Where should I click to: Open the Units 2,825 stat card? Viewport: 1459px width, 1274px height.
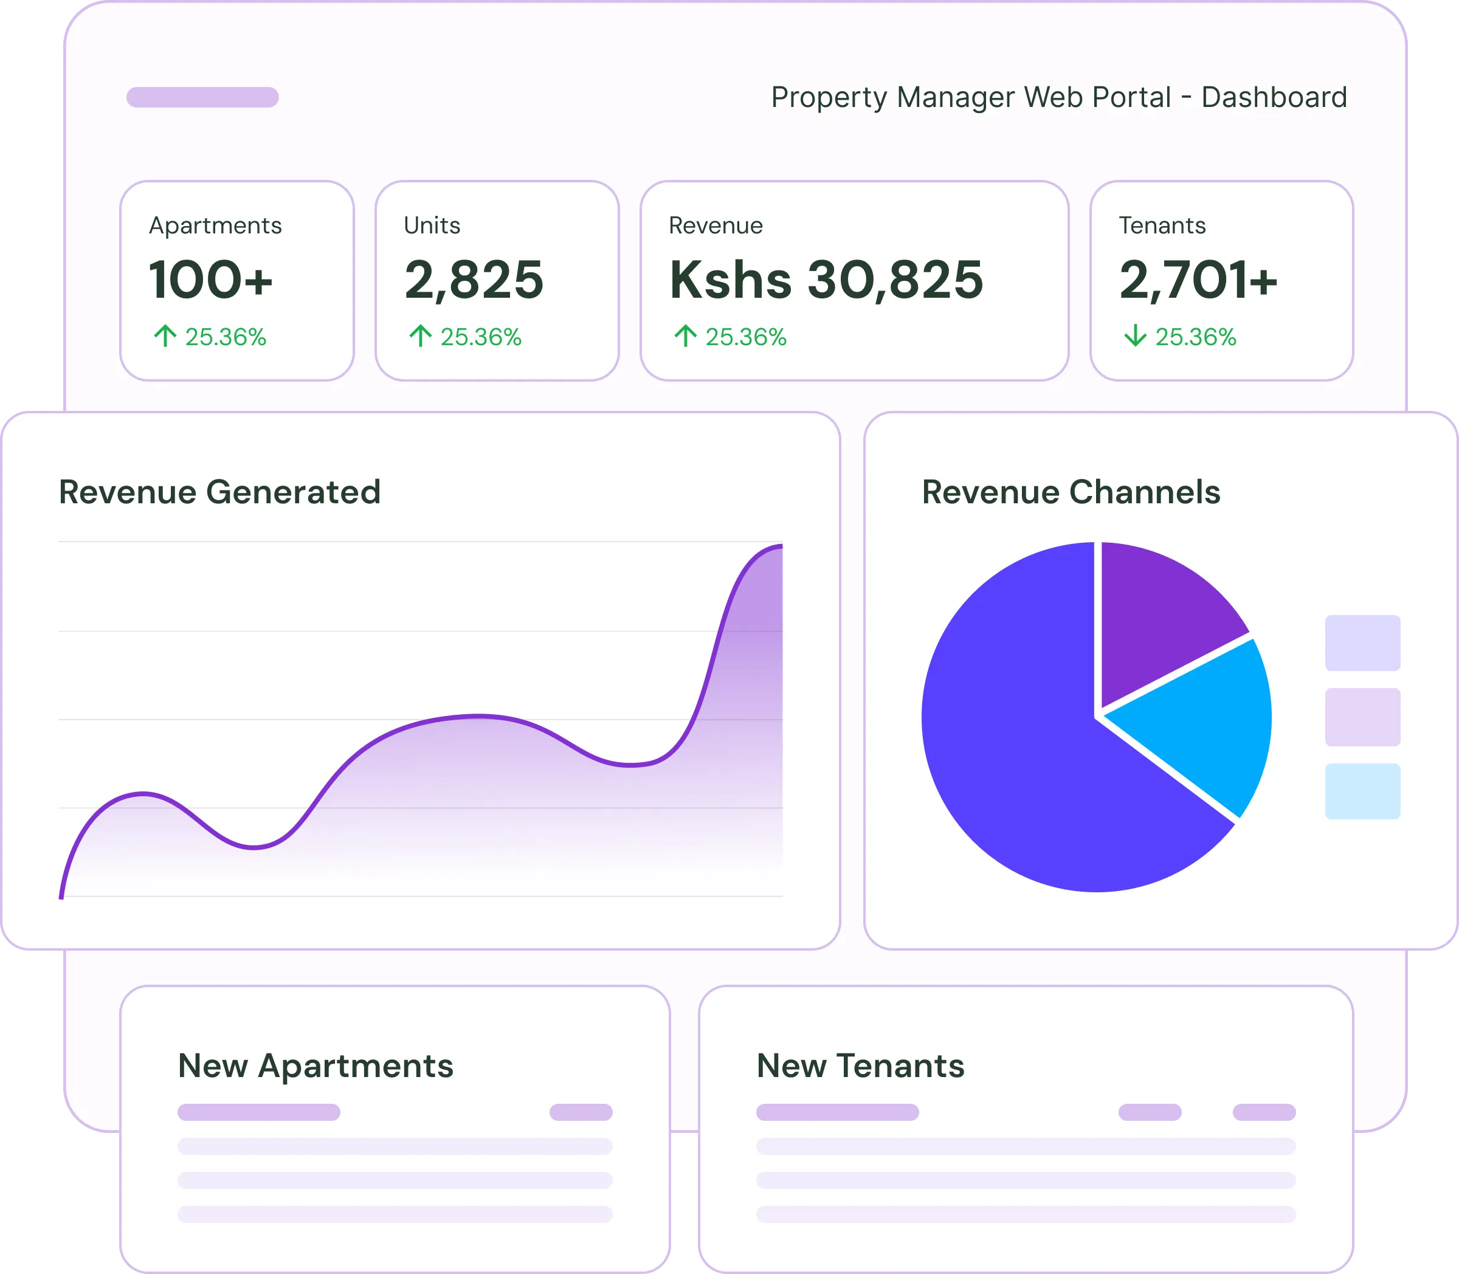click(496, 281)
